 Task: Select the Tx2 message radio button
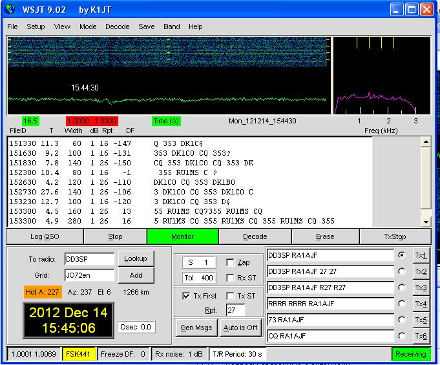click(403, 271)
